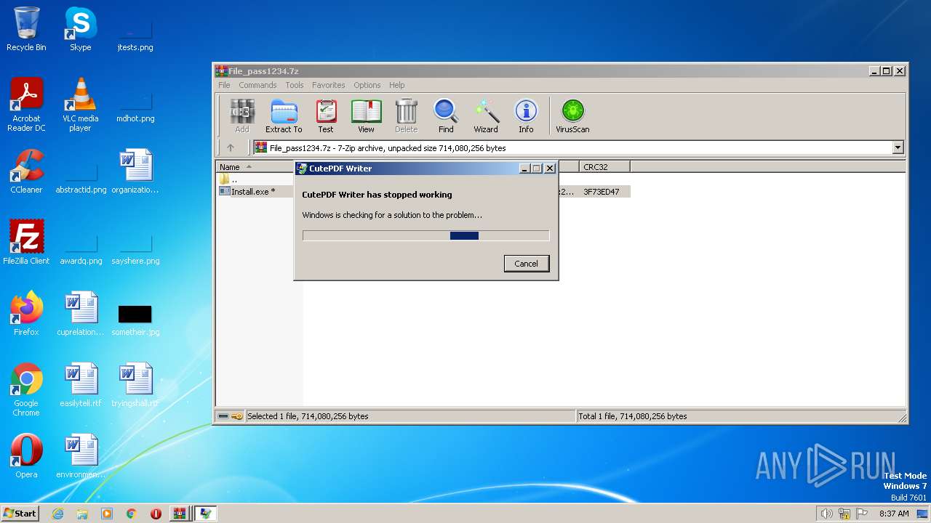The width and height of the screenshot is (931, 523).
Task: Close the CutePDF Writer dialog
Action: [550, 168]
